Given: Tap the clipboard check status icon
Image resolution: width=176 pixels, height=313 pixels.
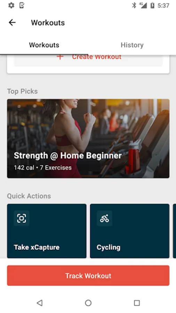Looking at the screenshot, I should click(x=22, y=5).
